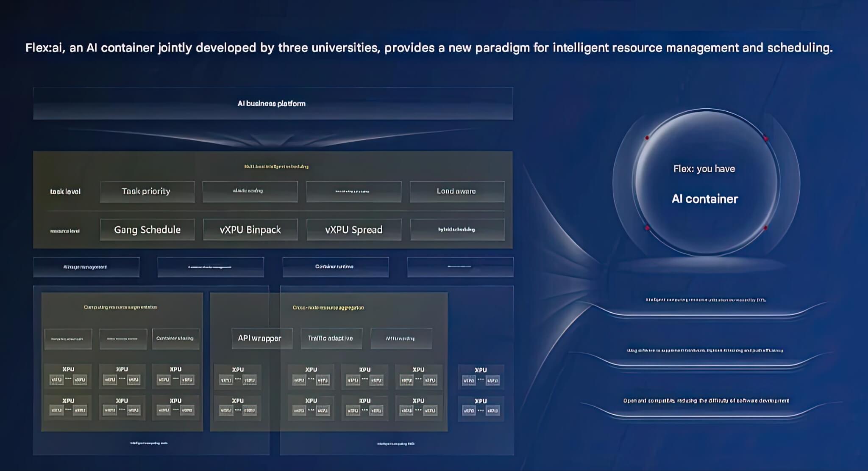
Task: Click the Load aware task-level icon
Action: point(457,191)
